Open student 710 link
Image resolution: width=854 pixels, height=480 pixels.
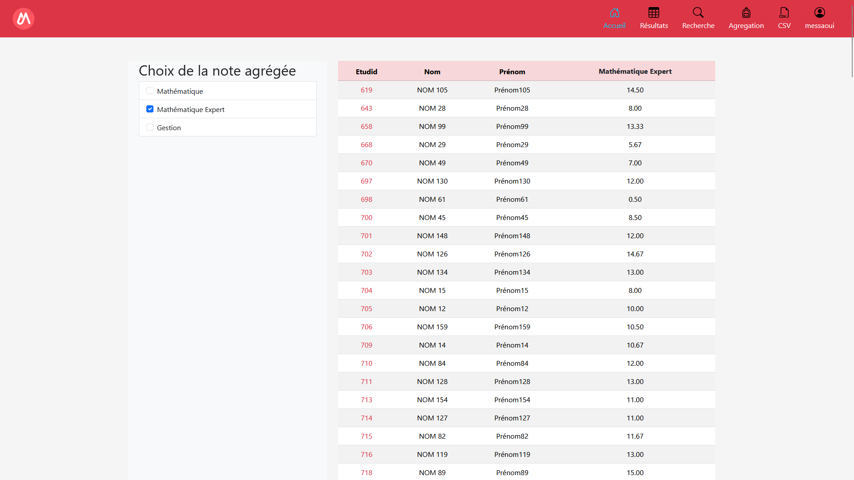(367, 364)
